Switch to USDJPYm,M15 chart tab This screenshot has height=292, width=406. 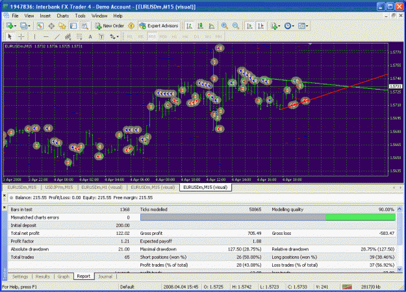(x=59, y=188)
